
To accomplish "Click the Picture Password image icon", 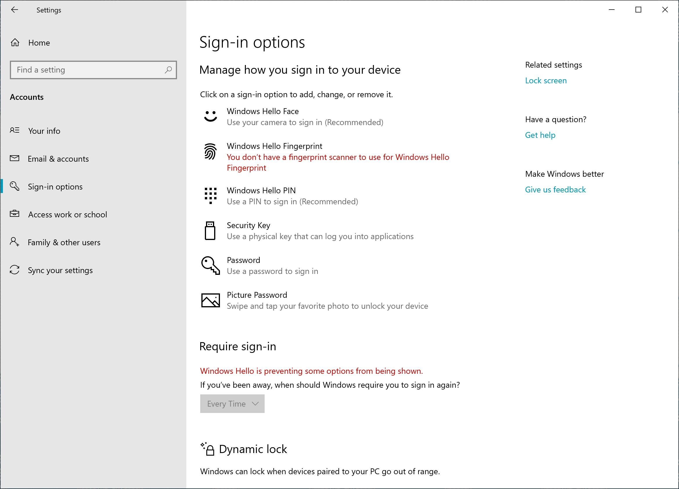I will 210,300.
